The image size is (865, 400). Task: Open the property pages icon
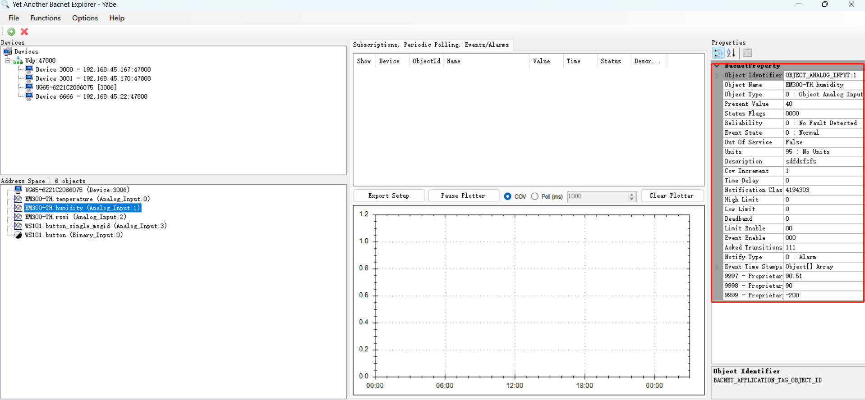(747, 53)
